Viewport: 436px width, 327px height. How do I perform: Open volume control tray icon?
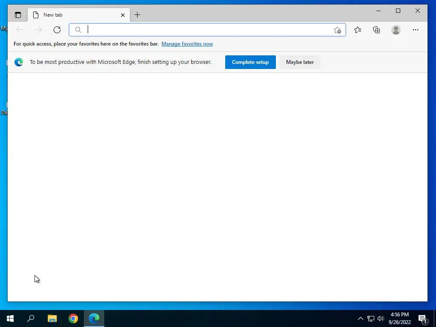pyautogui.click(x=381, y=318)
